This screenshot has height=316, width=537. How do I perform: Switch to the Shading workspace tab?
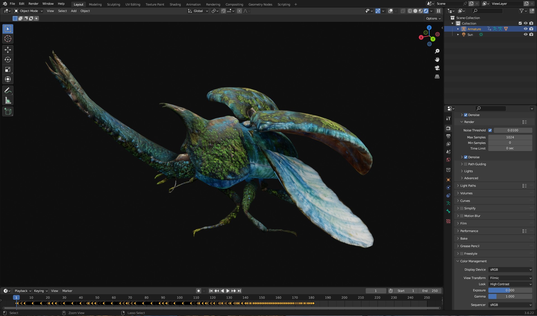(175, 4)
